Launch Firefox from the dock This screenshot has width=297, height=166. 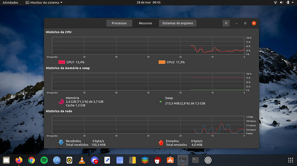[19, 160]
